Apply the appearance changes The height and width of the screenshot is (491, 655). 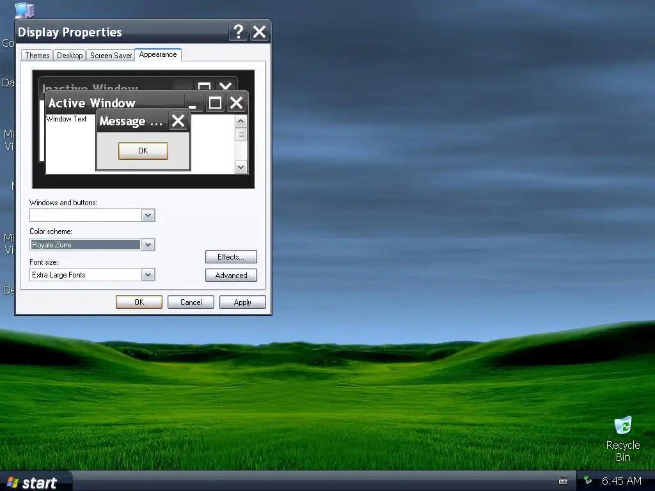pyautogui.click(x=242, y=302)
